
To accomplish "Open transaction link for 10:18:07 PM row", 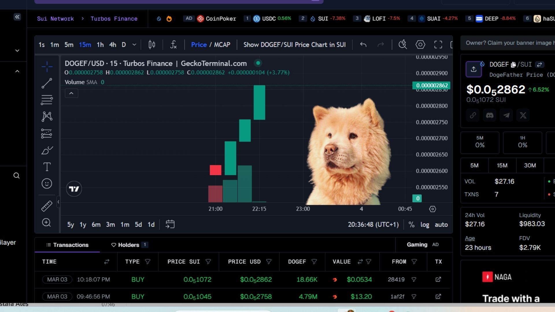I will (438, 279).
